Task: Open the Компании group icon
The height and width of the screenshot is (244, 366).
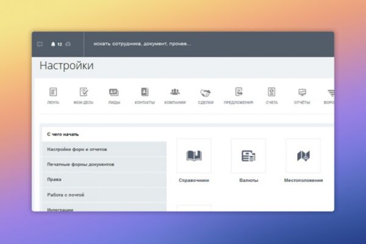Action: [x=175, y=92]
